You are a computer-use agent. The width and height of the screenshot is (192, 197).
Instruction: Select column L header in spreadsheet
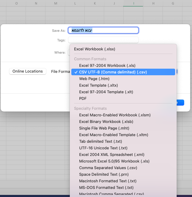pyautogui.click(x=75, y=3)
